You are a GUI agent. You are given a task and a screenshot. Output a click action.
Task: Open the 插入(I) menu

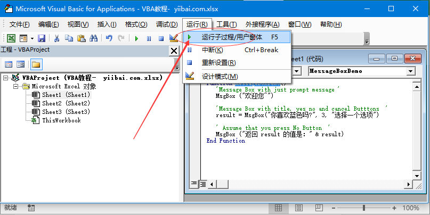pyautogui.click(x=107, y=24)
